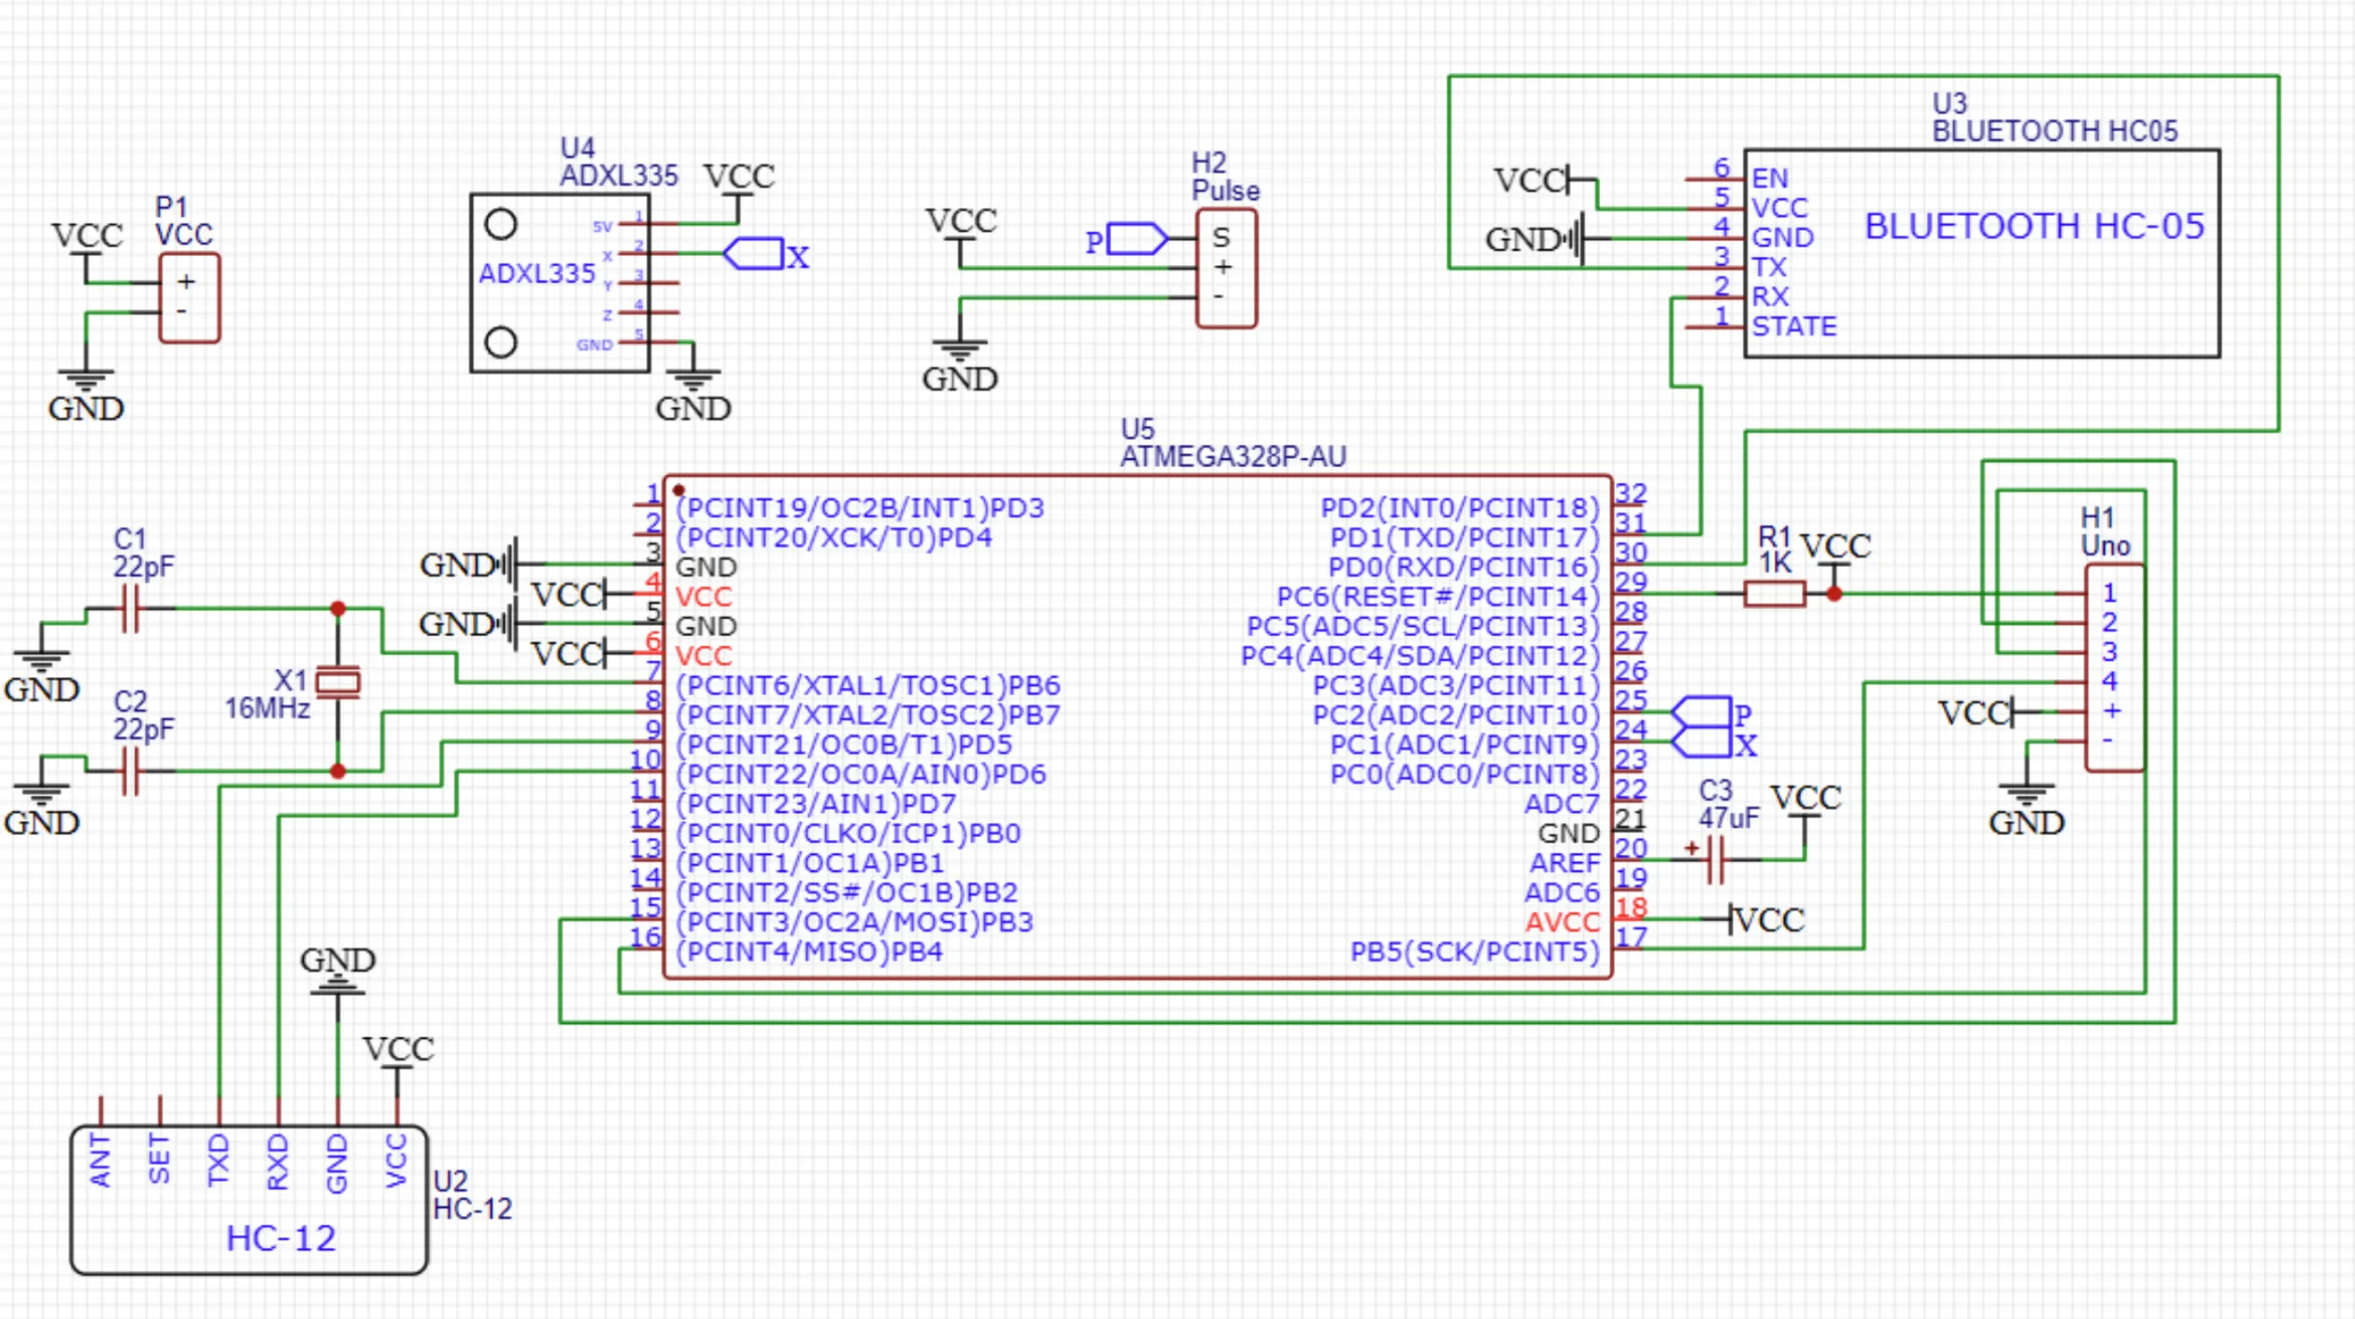The width and height of the screenshot is (2355, 1319).
Task: Select the X net port near ADXL335
Action: click(753, 254)
